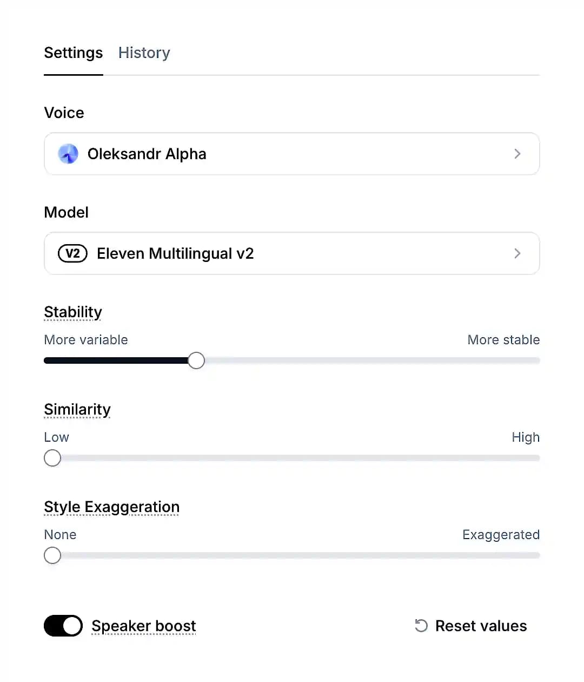Open the Model selection chevron

517,253
